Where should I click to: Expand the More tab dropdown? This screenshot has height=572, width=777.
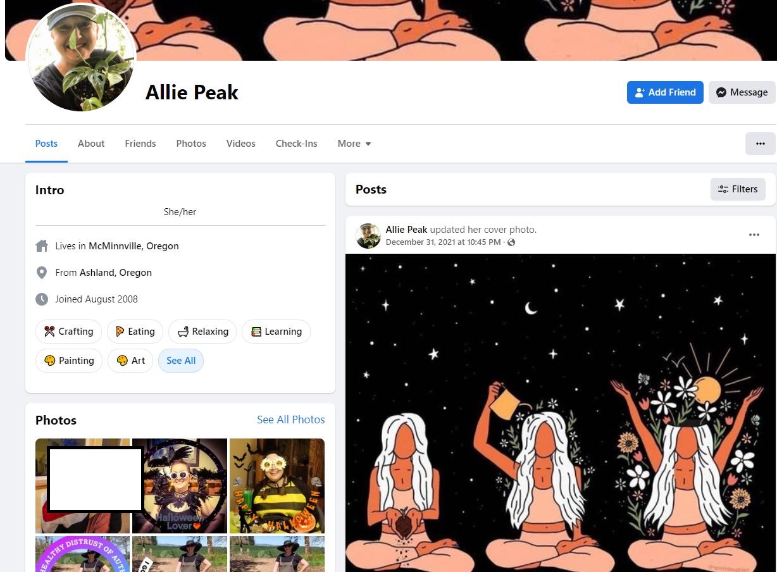[x=354, y=144]
